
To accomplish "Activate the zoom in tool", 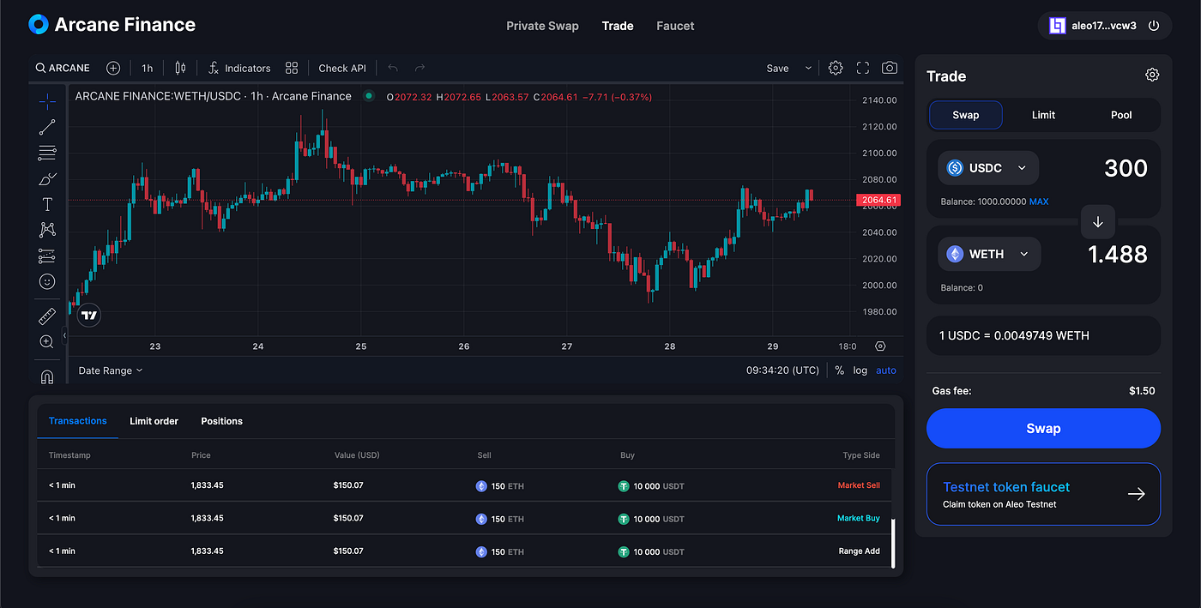I will tap(47, 341).
